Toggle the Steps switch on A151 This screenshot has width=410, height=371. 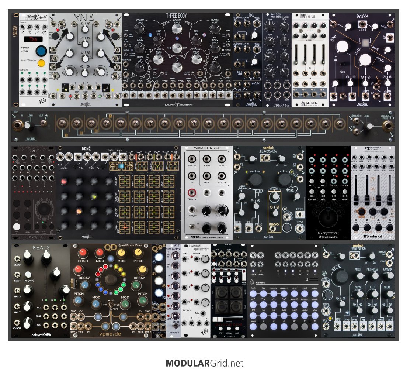pos(176,326)
